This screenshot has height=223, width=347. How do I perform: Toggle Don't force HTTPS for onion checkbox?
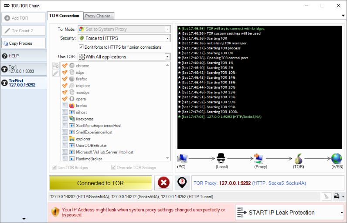coord(81,47)
